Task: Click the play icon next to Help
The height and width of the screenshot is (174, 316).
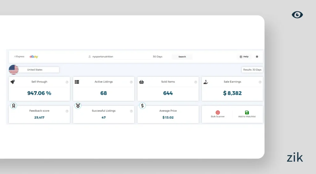Action: click(241, 57)
